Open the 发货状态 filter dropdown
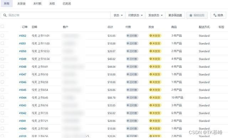Viewport: 228px width, 138px height. 155,15
